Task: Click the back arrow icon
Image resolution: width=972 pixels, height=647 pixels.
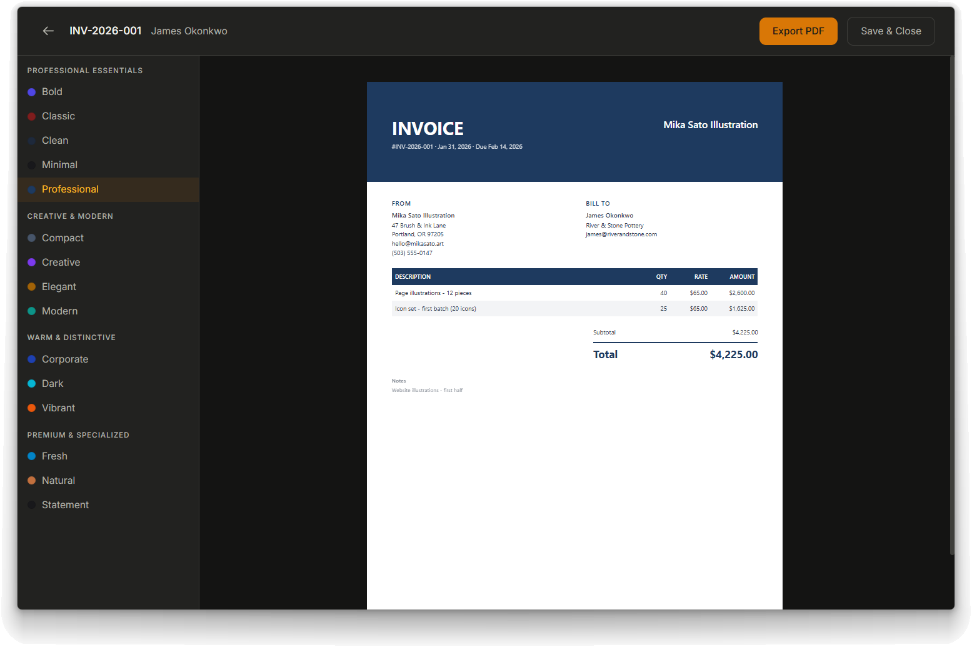Action: pyautogui.click(x=48, y=31)
